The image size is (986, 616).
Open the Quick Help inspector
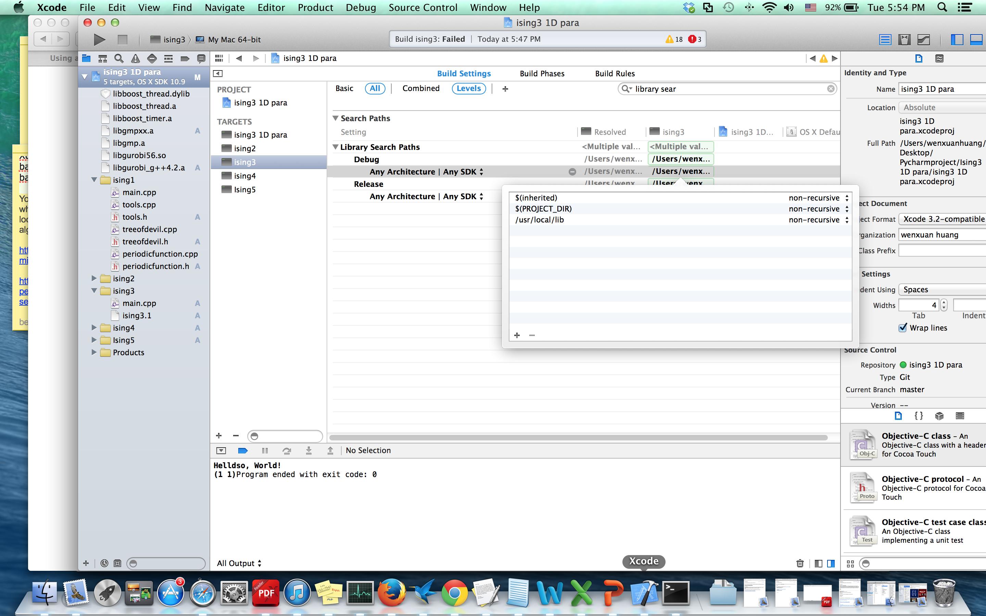[x=939, y=58]
